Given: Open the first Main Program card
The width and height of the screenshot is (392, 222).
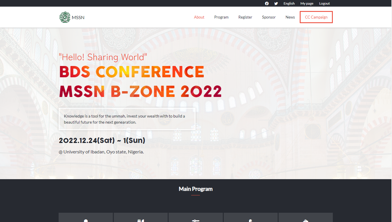Looking at the screenshot, I should (x=86, y=217).
